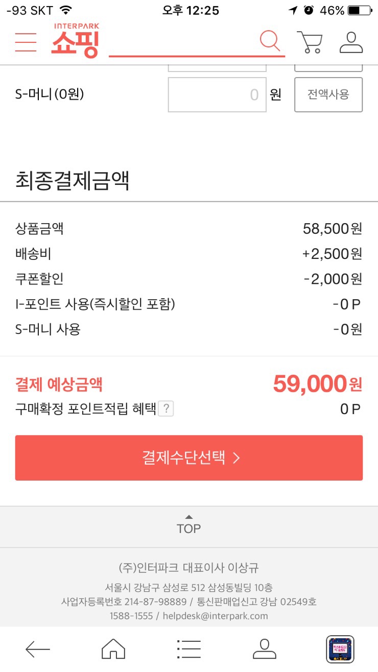Open the hamburger menu icon
This screenshot has width=378, height=672.
(x=26, y=42)
